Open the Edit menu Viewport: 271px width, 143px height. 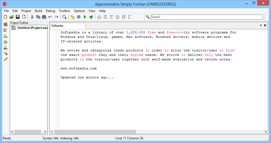point(15,11)
